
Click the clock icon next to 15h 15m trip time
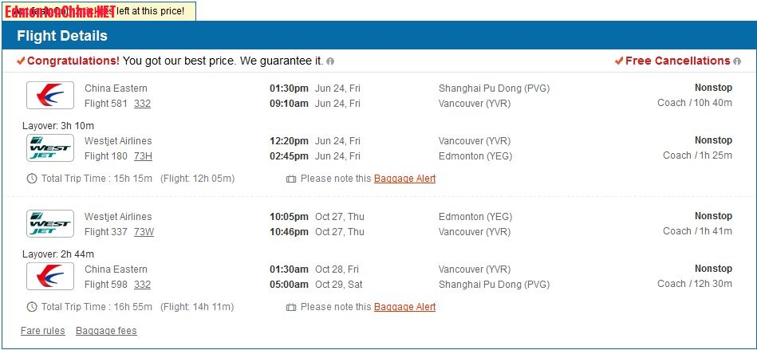point(32,179)
